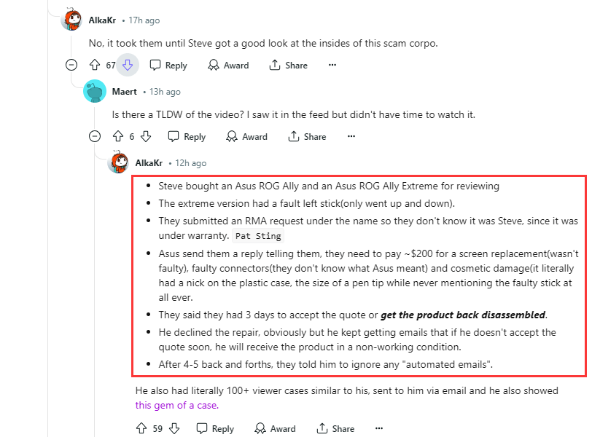This screenshot has height=437, width=592.
Task: Downvote the comment with 59 points
Action: (174, 428)
